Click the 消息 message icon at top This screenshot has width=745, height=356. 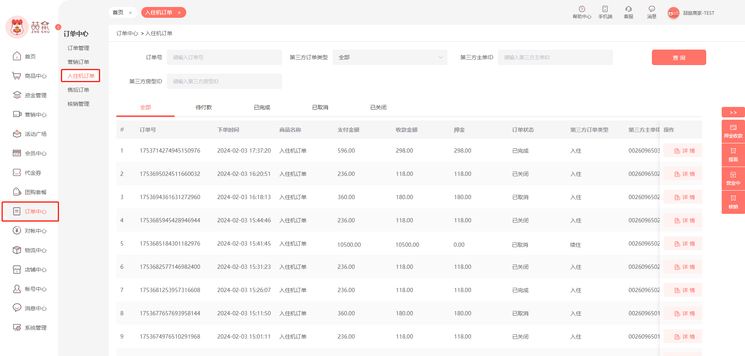coord(651,9)
